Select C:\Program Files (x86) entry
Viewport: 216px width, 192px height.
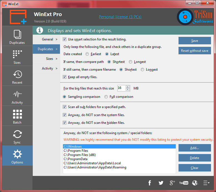click(x=119, y=155)
